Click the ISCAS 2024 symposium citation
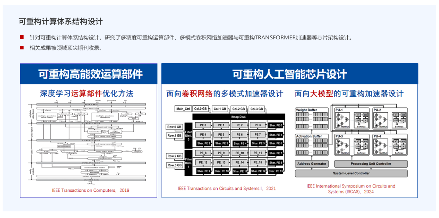Image resolution: width=439 pixels, height=218 pixels. pyautogui.click(x=351, y=189)
